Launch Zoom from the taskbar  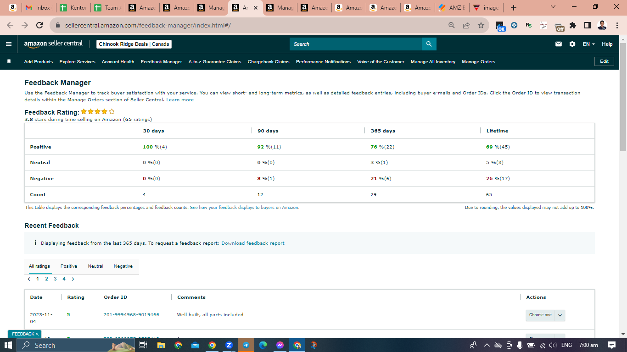tap(229, 345)
